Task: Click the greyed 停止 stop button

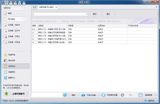Action: click(129, 95)
